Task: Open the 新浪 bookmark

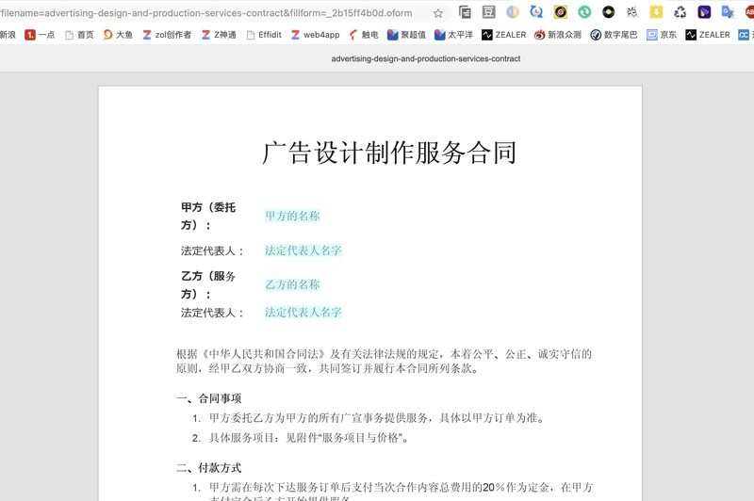Action: click(x=8, y=35)
